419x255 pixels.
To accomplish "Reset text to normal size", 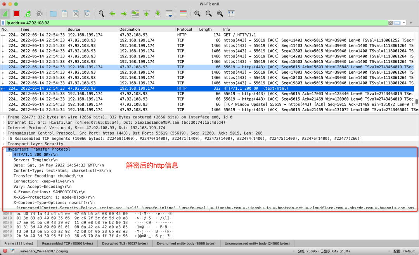I will coord(220,14).
